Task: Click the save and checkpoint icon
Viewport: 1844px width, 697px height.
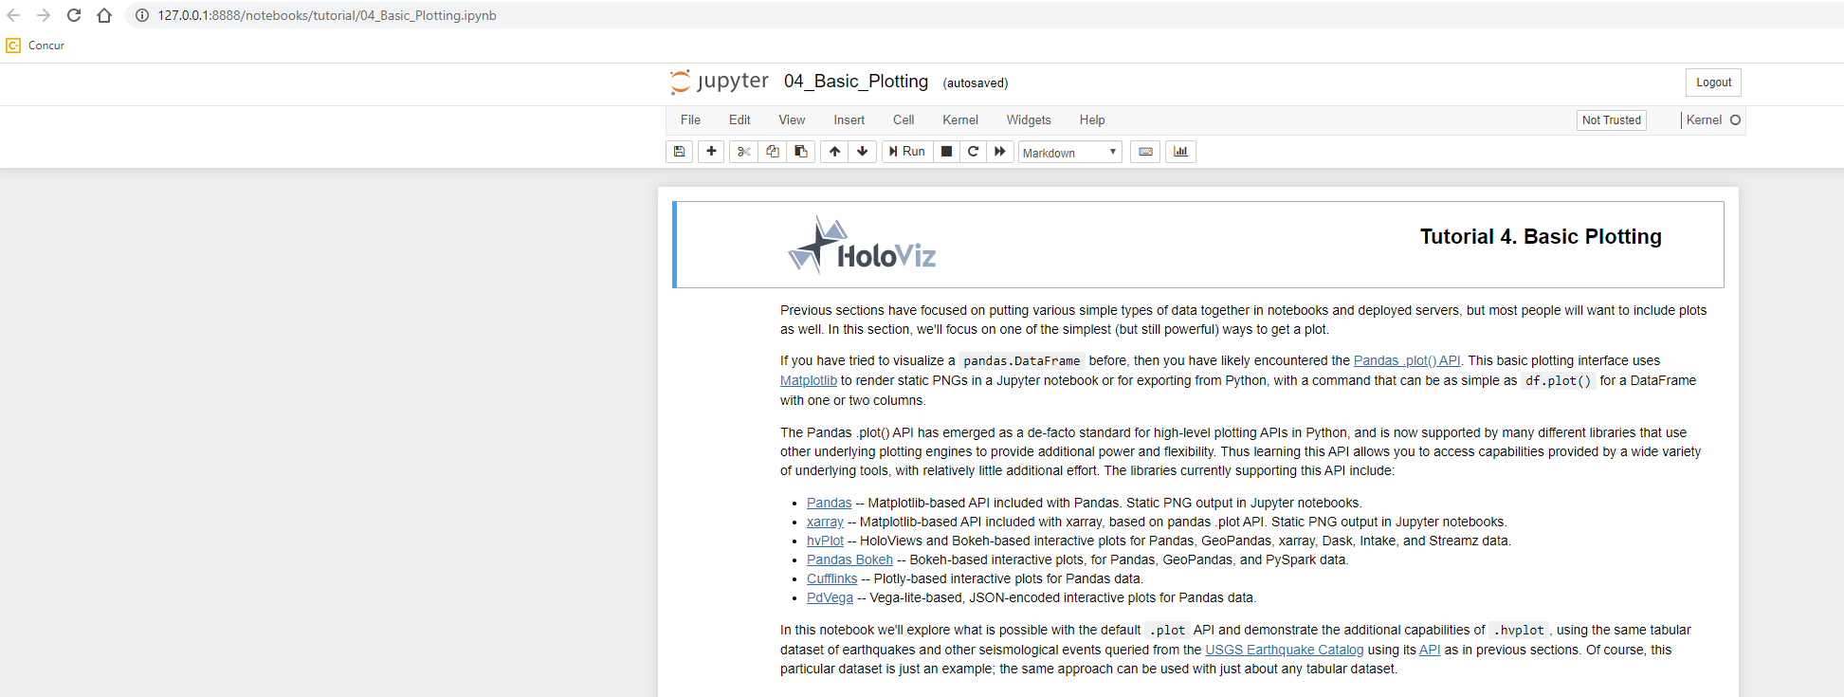Action: click(679, 152)
